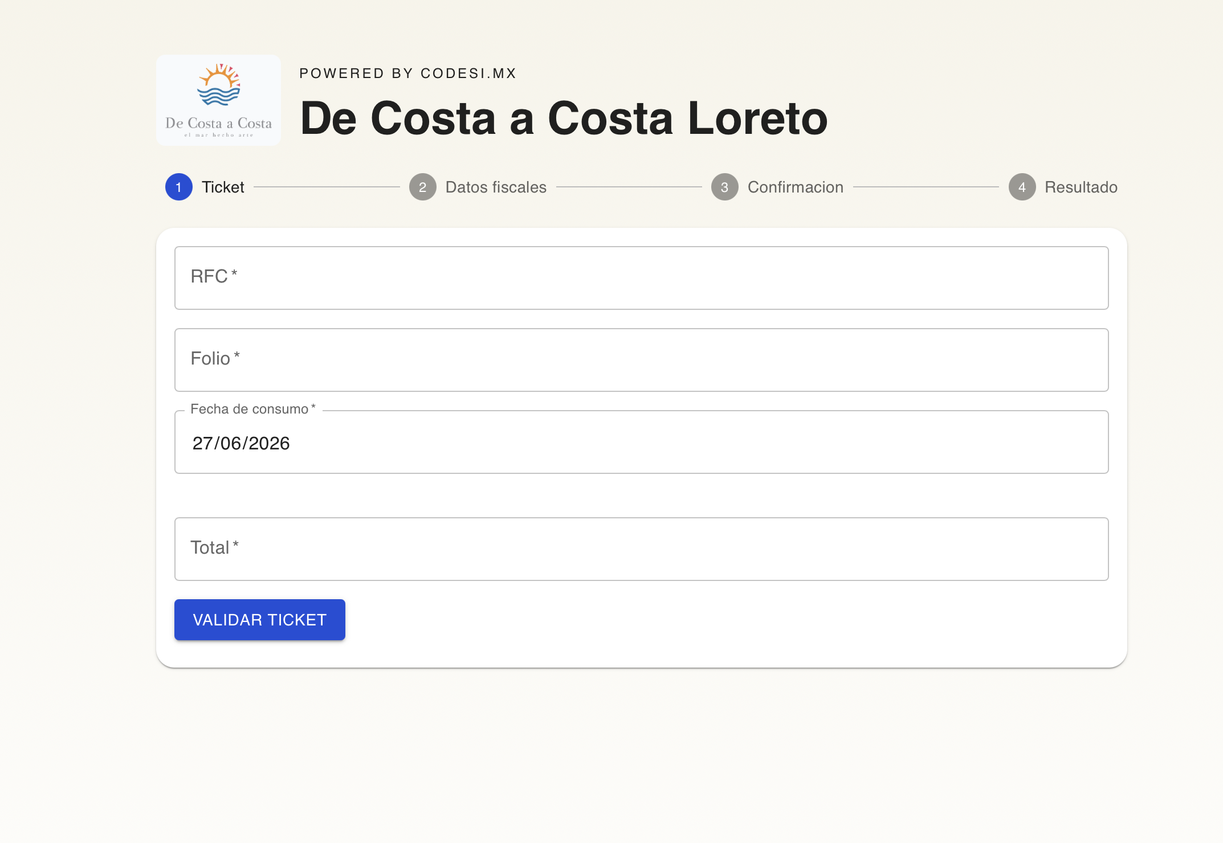1223x843 pixels.
Task: Focus the Total input field
Action: 642,549
